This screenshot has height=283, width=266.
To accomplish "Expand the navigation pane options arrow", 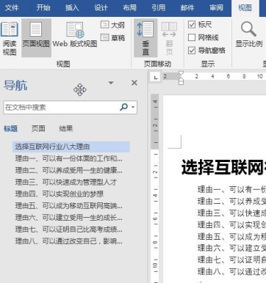I will [111, 83].
